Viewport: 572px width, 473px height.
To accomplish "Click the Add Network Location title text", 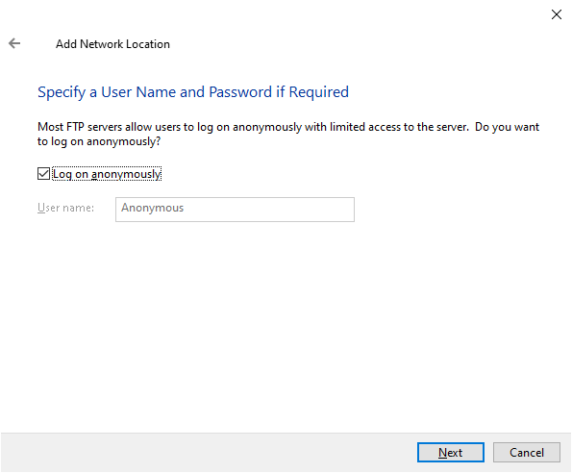I will 112,44.
